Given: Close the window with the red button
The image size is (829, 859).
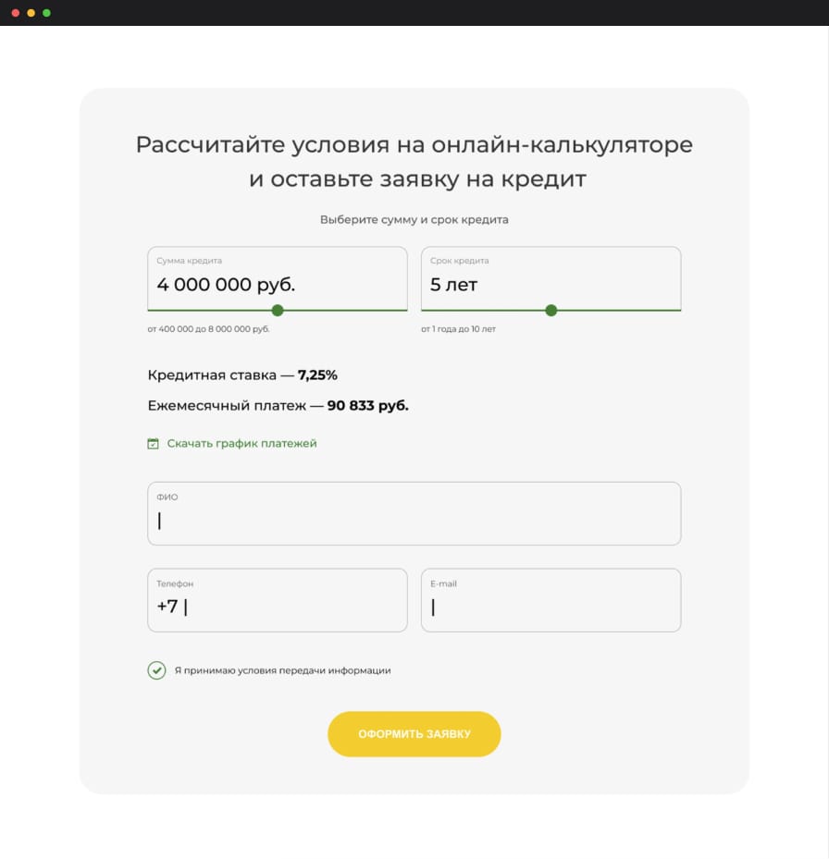Looking at the screenshot, I should 15,13.
